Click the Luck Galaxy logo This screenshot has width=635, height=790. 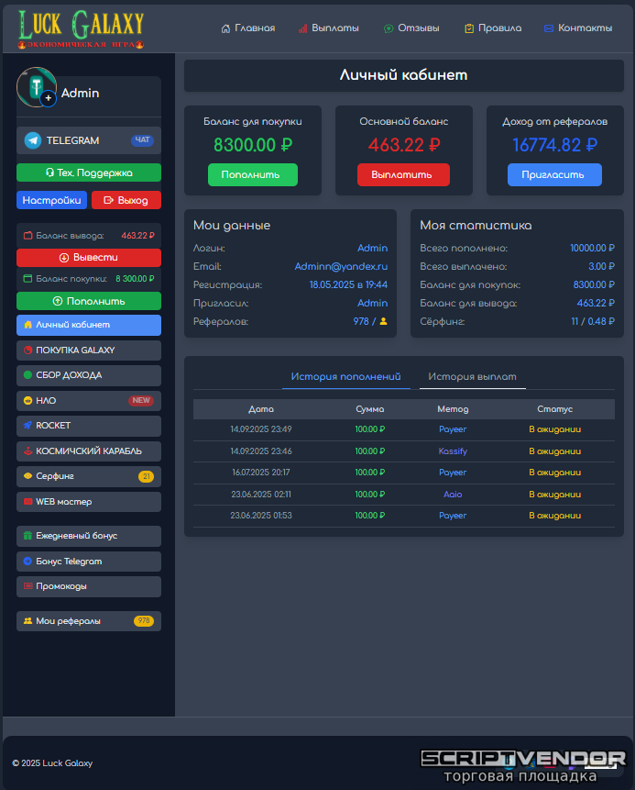tap(82, 28)
